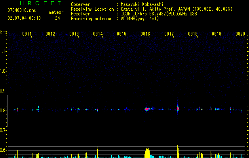Click the 0.6 kHz frequency label
Image resolution: width=249 pixels, height=158 pixels.
pos(3,150)
